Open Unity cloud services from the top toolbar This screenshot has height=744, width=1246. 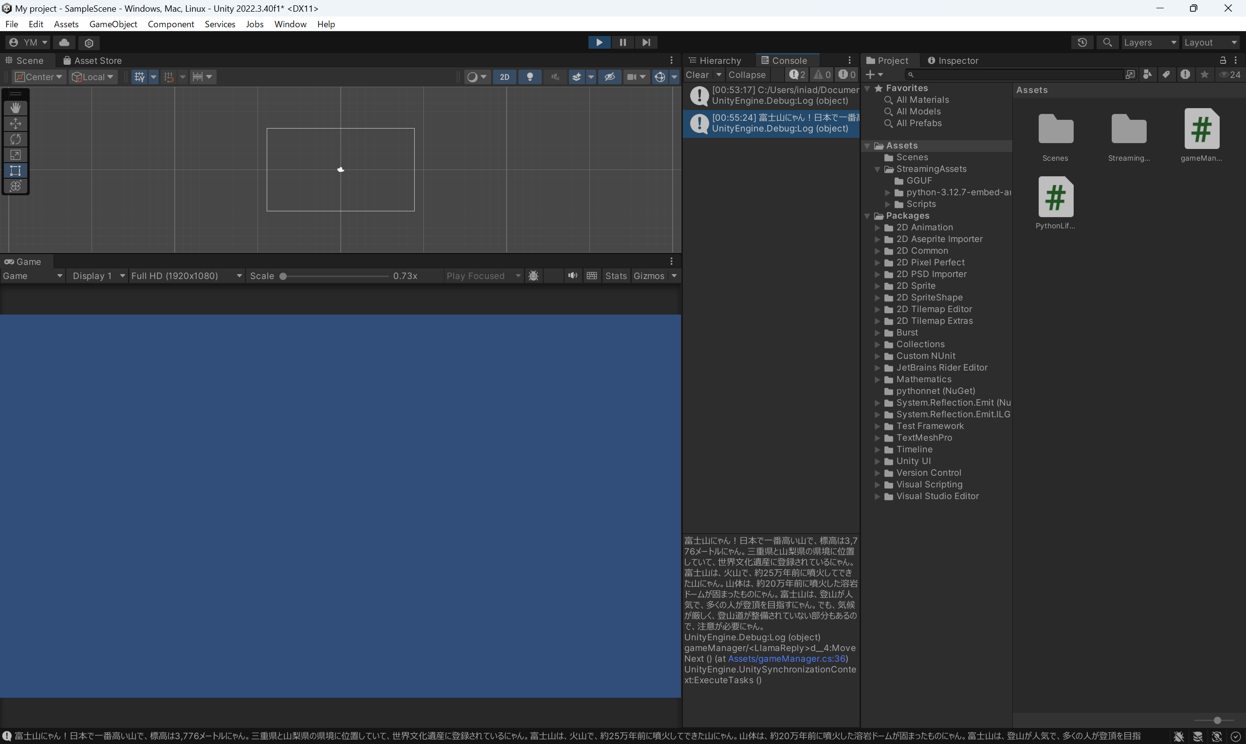pyautogui.click(x=64, y=43)
